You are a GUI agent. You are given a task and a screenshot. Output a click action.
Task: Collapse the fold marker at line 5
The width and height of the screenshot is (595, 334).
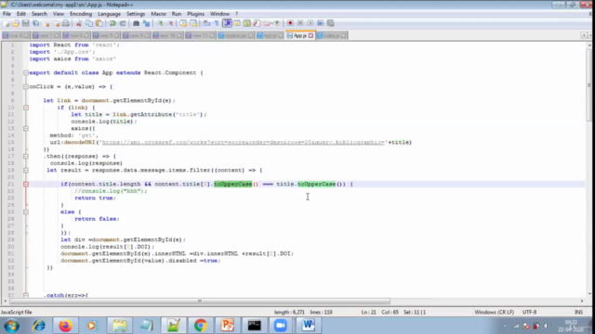click(26, 72)
